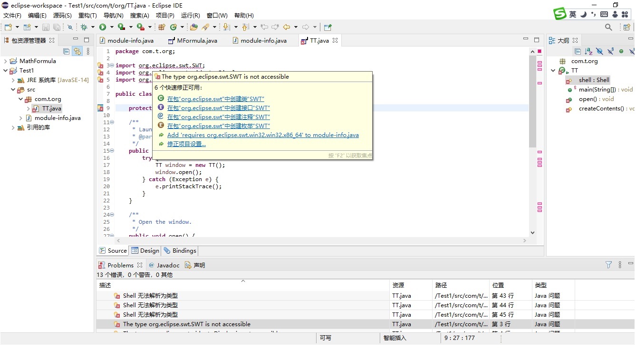Image resolution: width=636 pixels, height=348 pixels.
Task: Open the Javadoc view tab
Action: click(164, 265)
